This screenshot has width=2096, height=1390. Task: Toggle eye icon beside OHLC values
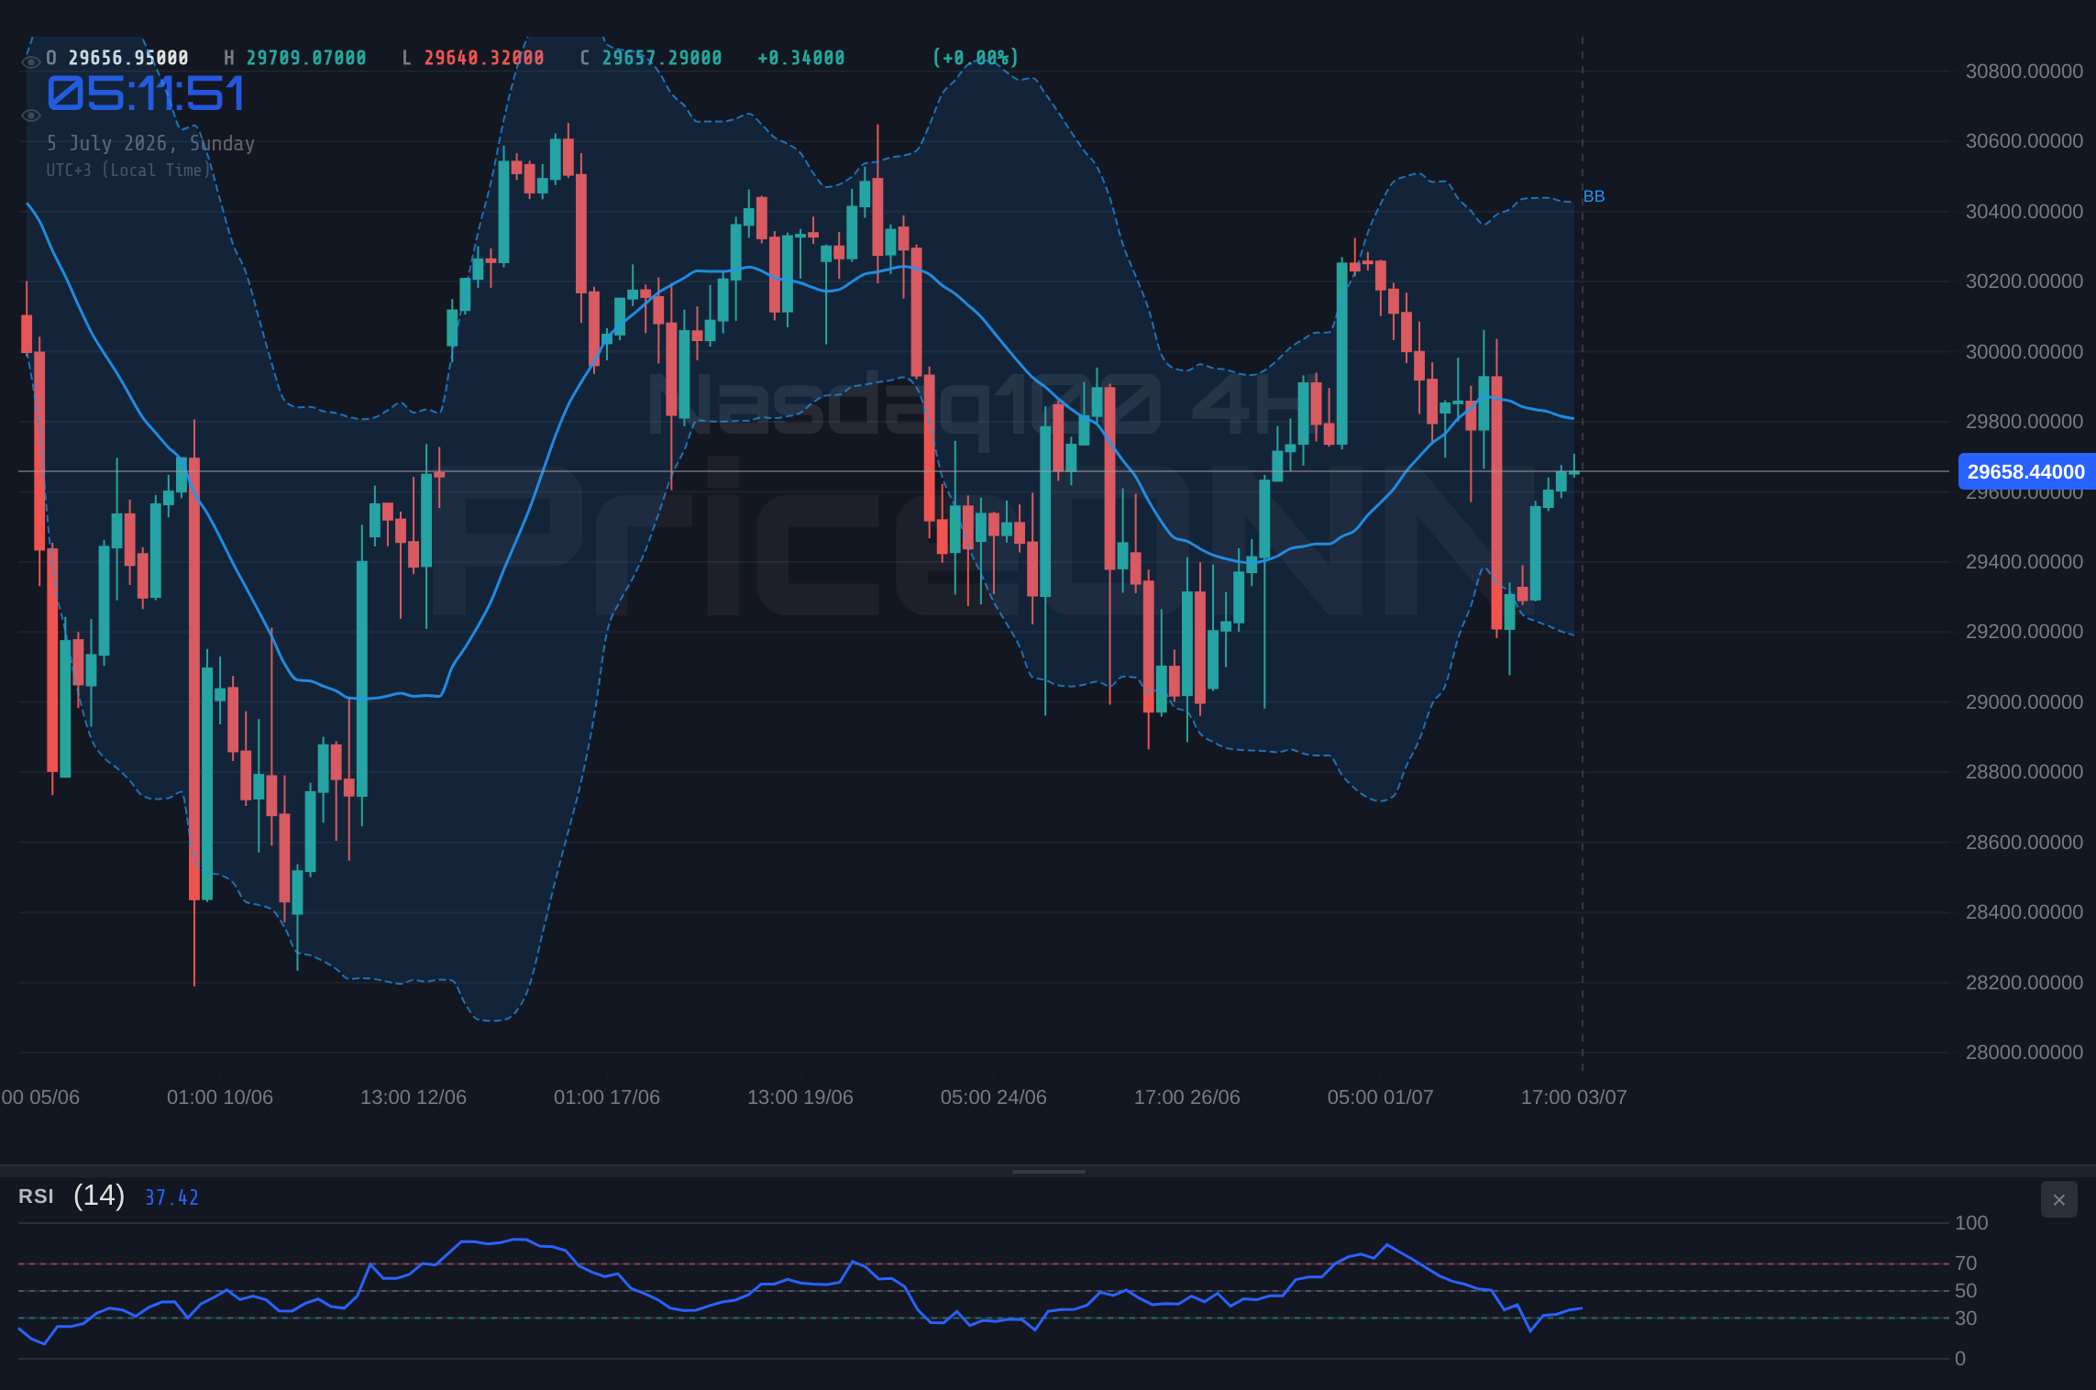[x=30, y=62]
